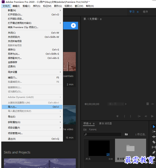
Task: Open the 项目: tl panel menu icon
Action: coord(94,124)
